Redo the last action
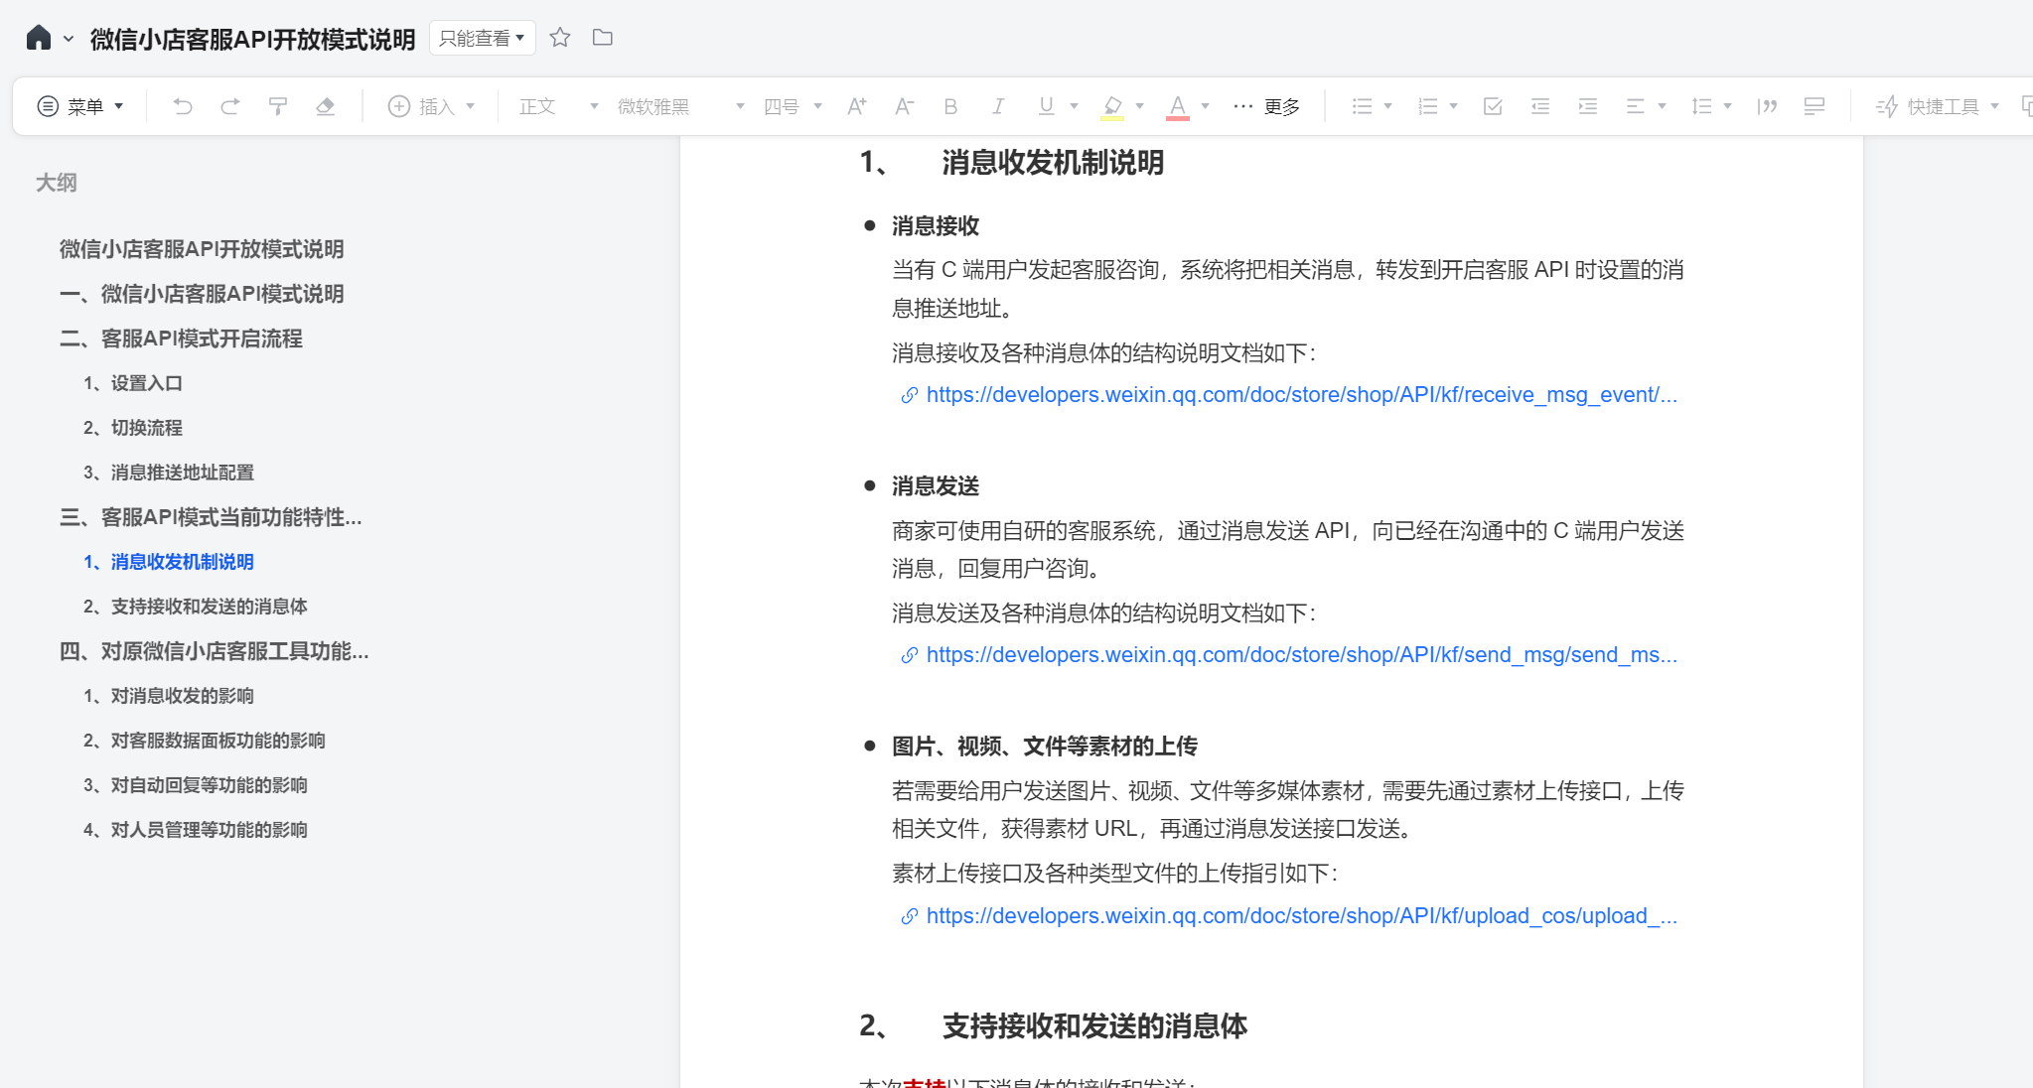This screenshot has height=1088, width=2033. coord(230,106)
